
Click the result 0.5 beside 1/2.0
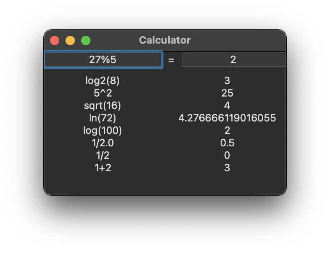[227, 143]
